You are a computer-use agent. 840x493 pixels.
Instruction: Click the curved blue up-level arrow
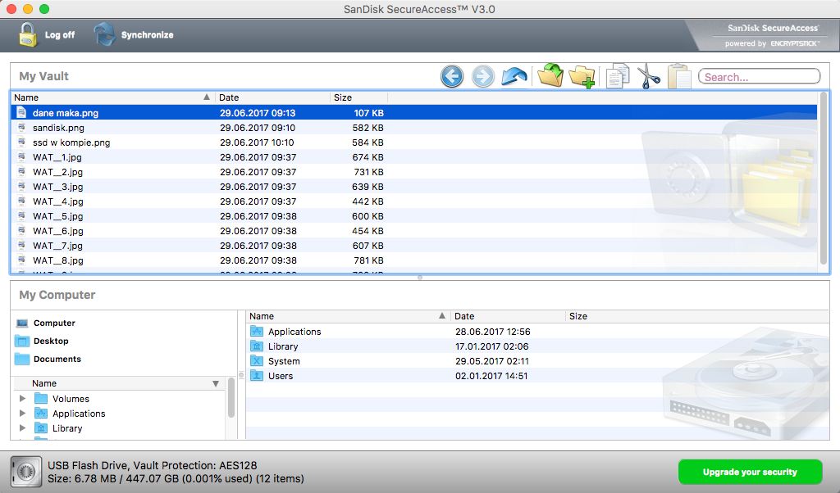click(514, 76)
